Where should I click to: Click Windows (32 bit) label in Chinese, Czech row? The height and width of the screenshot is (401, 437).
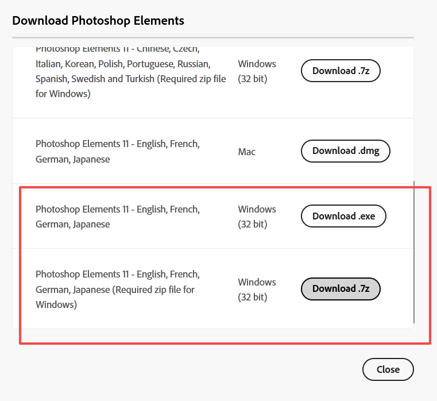pyautogui.click(x=257, y=71)
